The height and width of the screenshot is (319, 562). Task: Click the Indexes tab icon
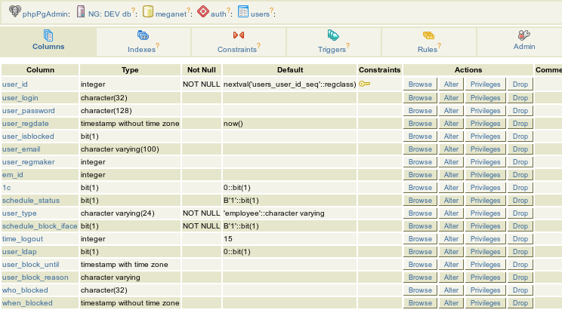point(143,35)
